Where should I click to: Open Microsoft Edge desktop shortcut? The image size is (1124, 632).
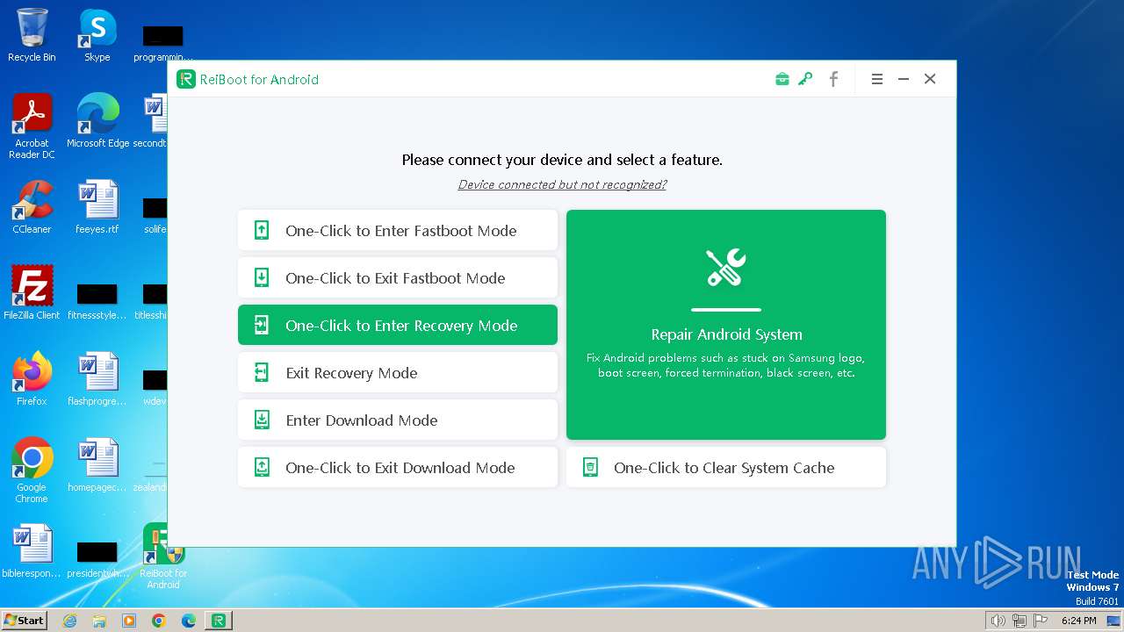coord(97,121)
